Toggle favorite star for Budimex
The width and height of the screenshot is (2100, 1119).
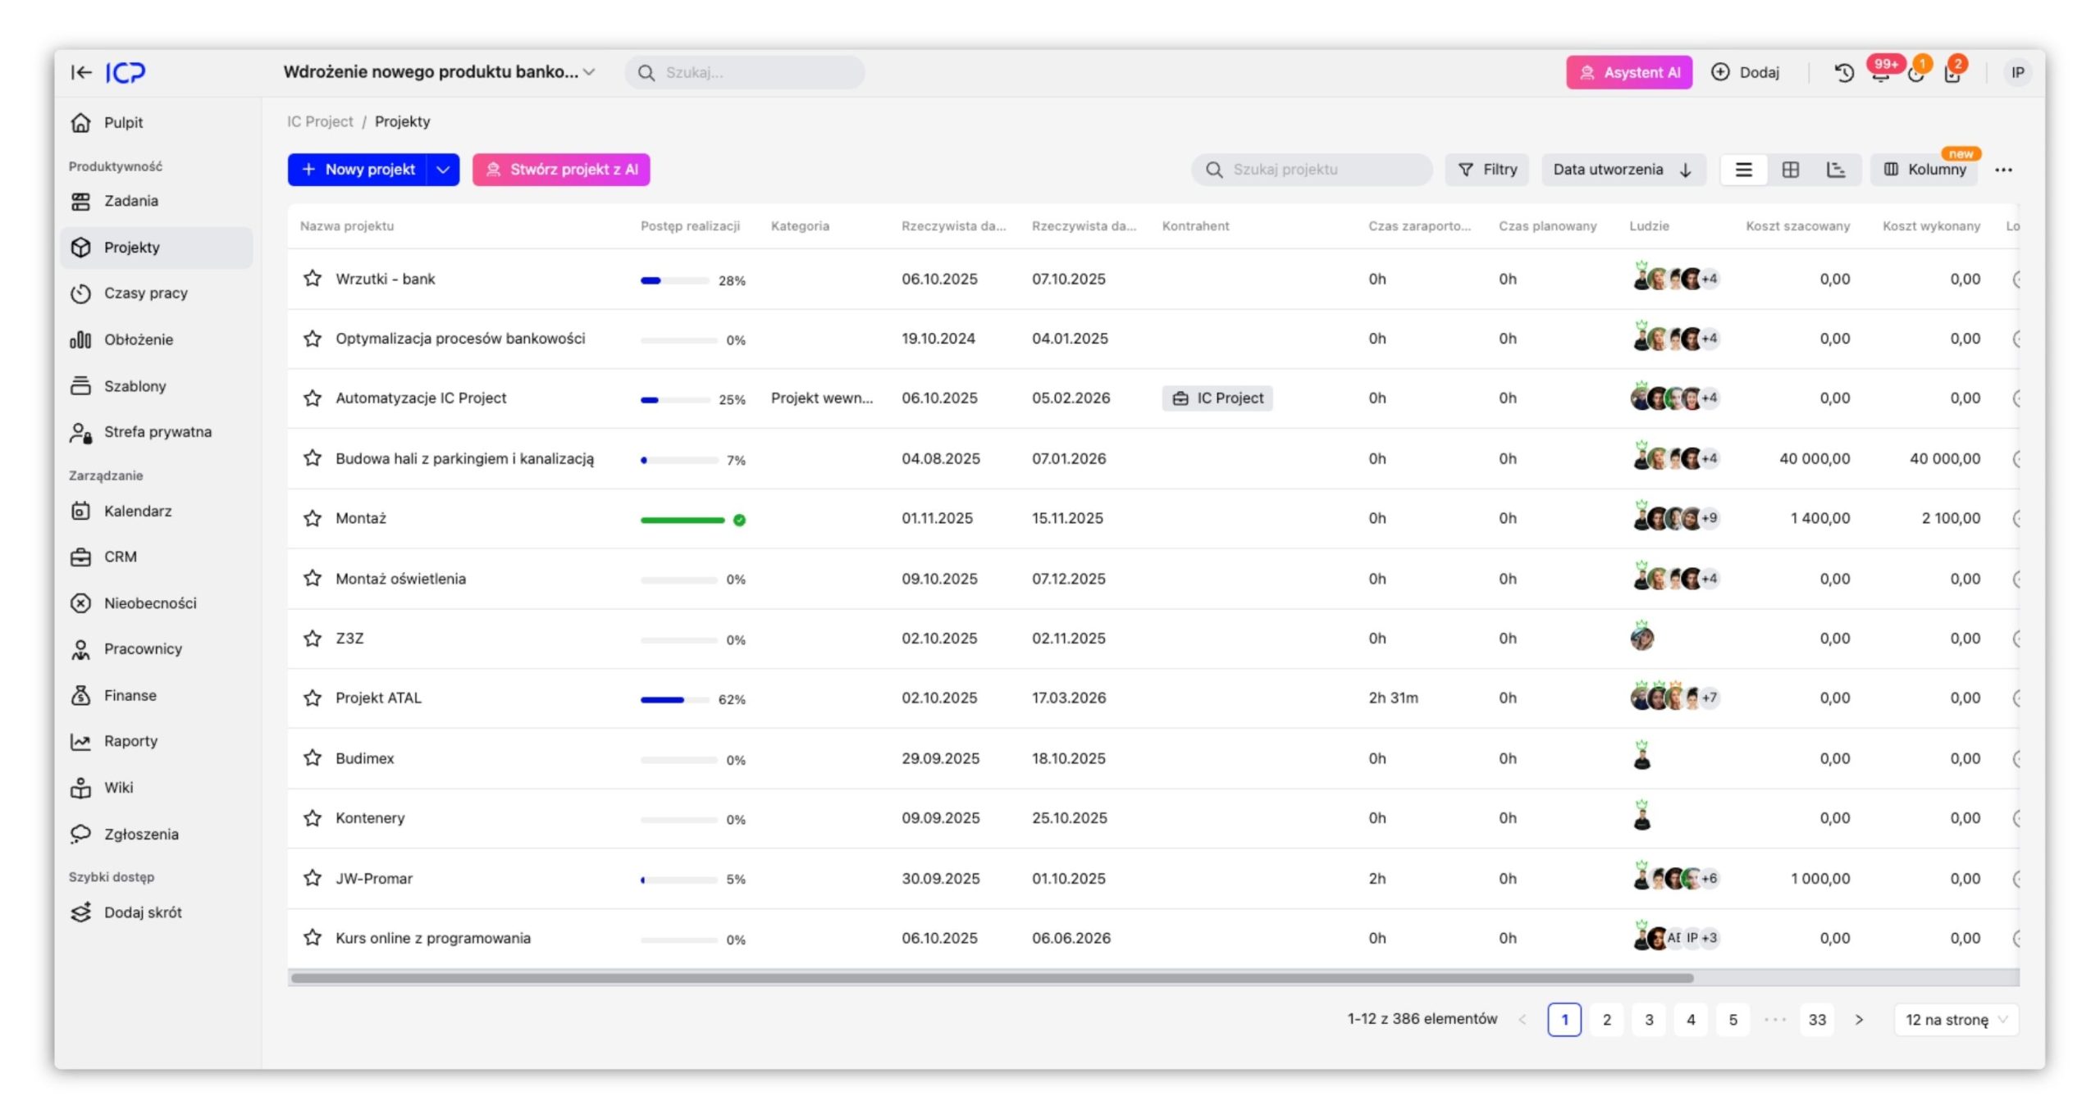[312, 758]
